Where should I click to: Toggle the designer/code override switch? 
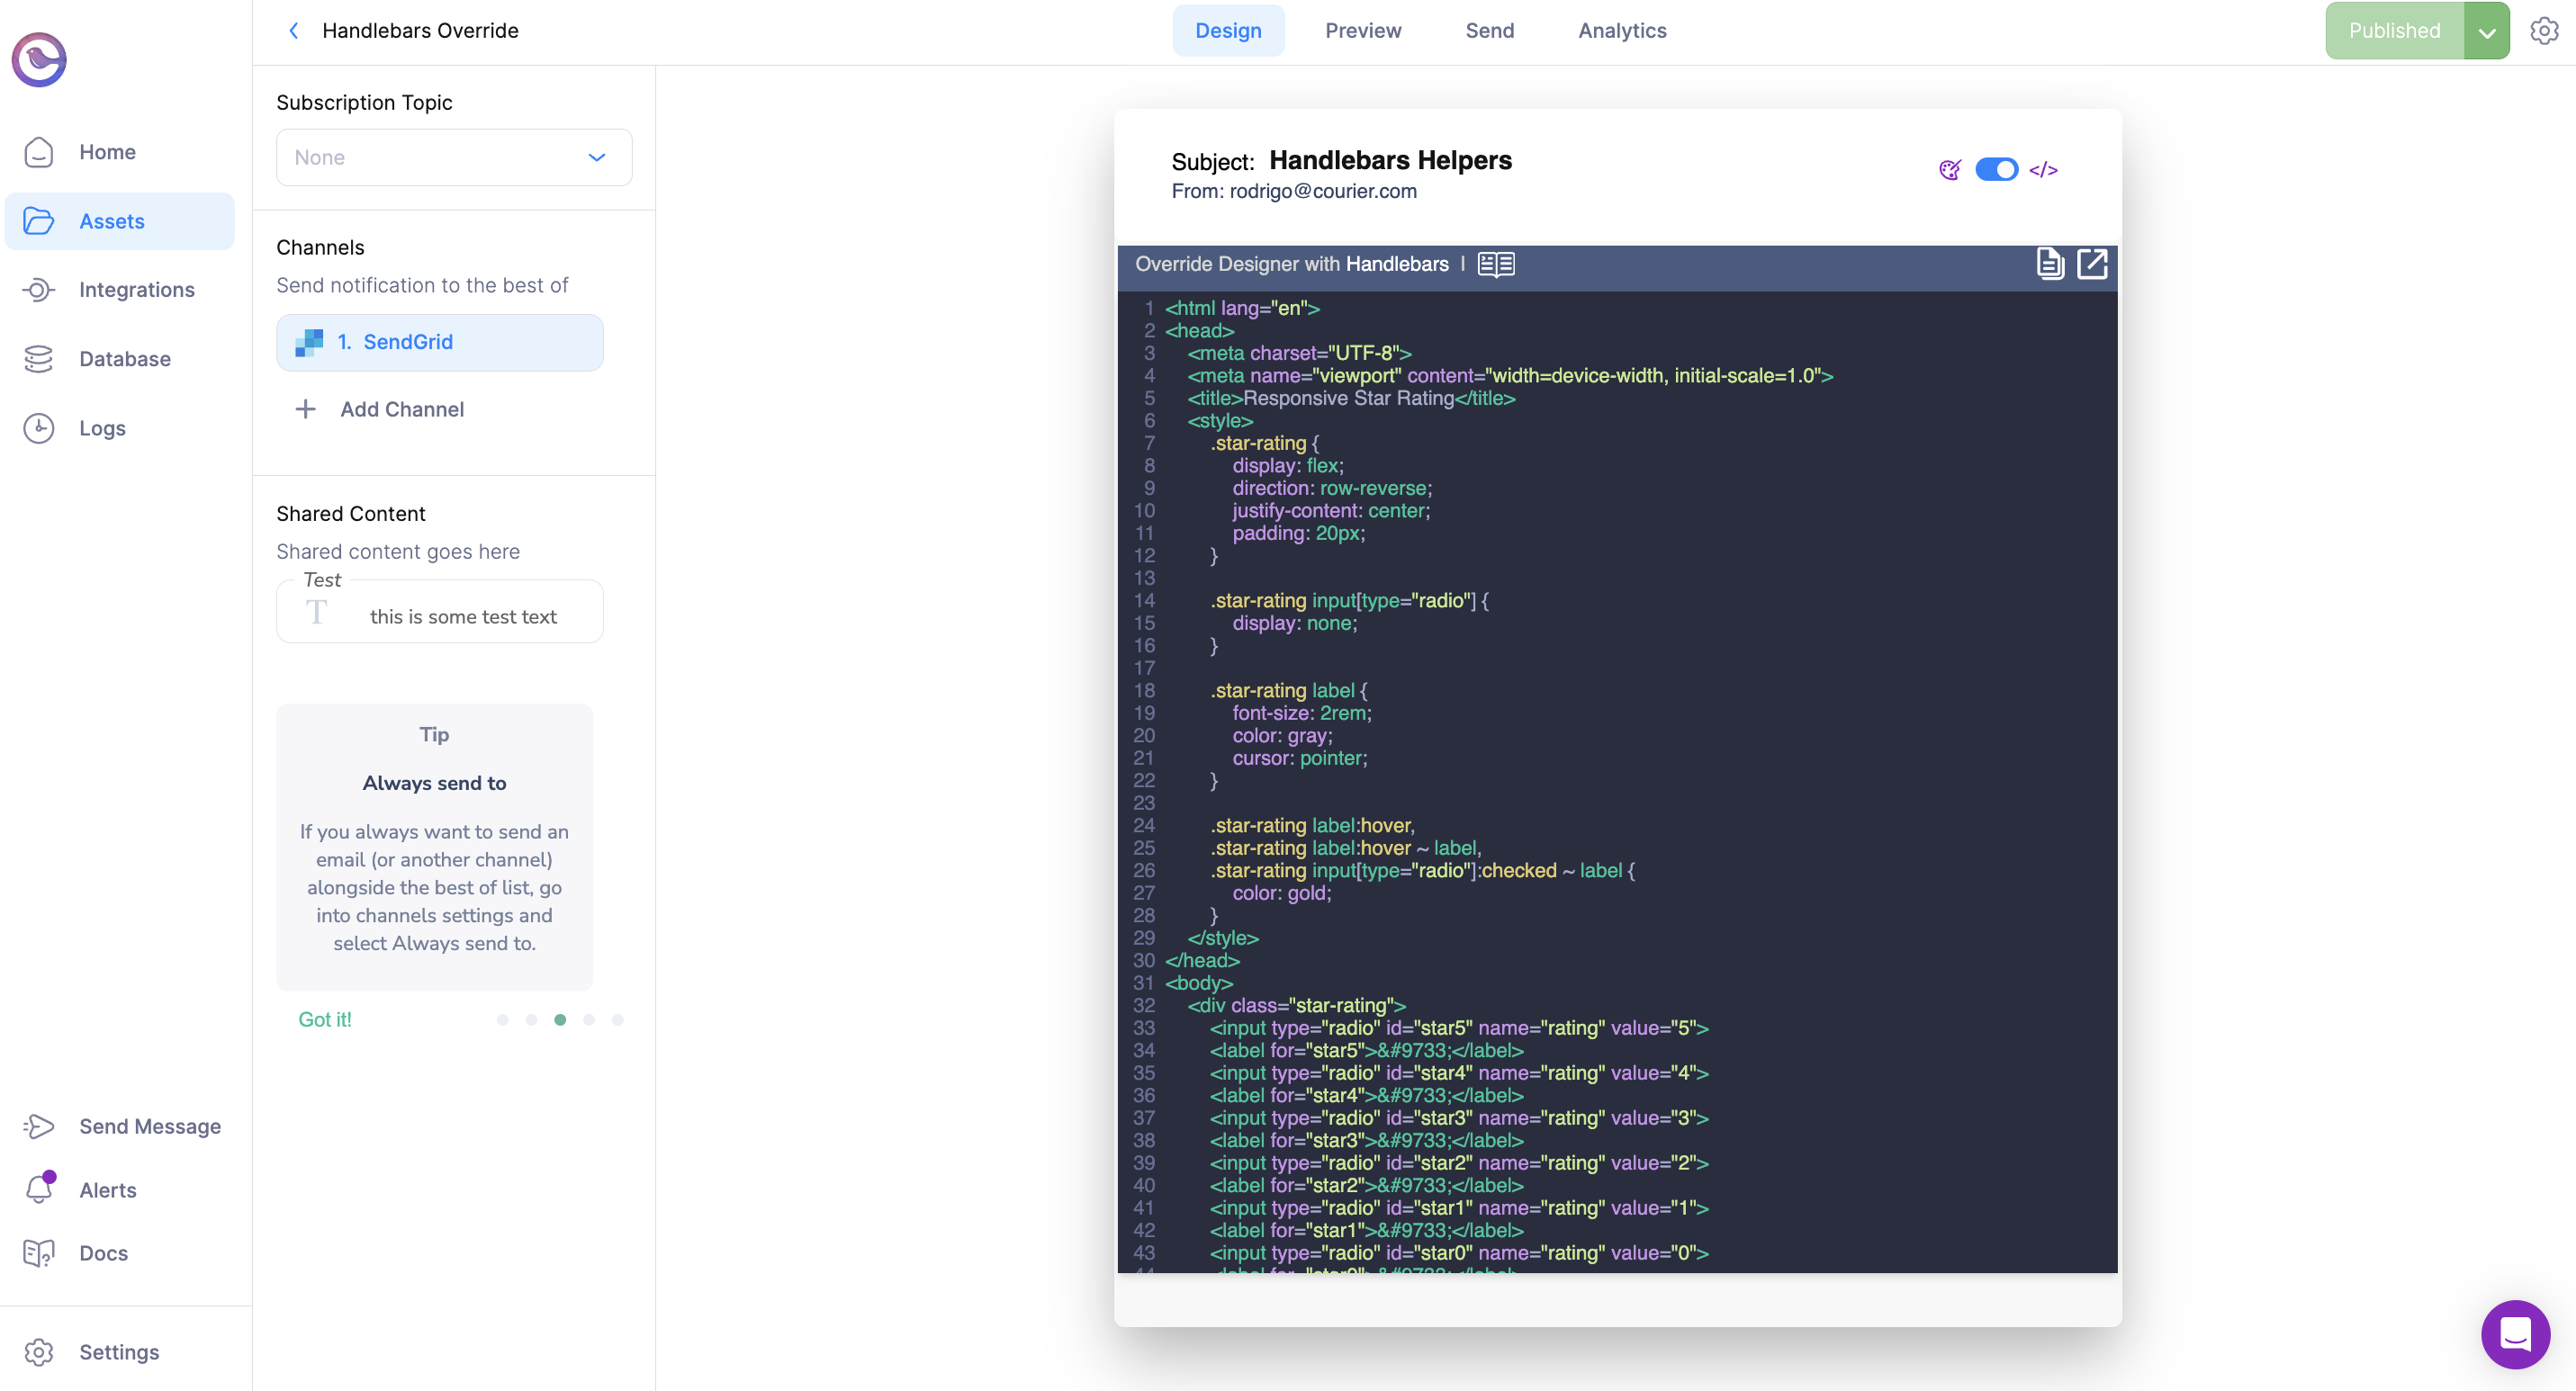1996,170
